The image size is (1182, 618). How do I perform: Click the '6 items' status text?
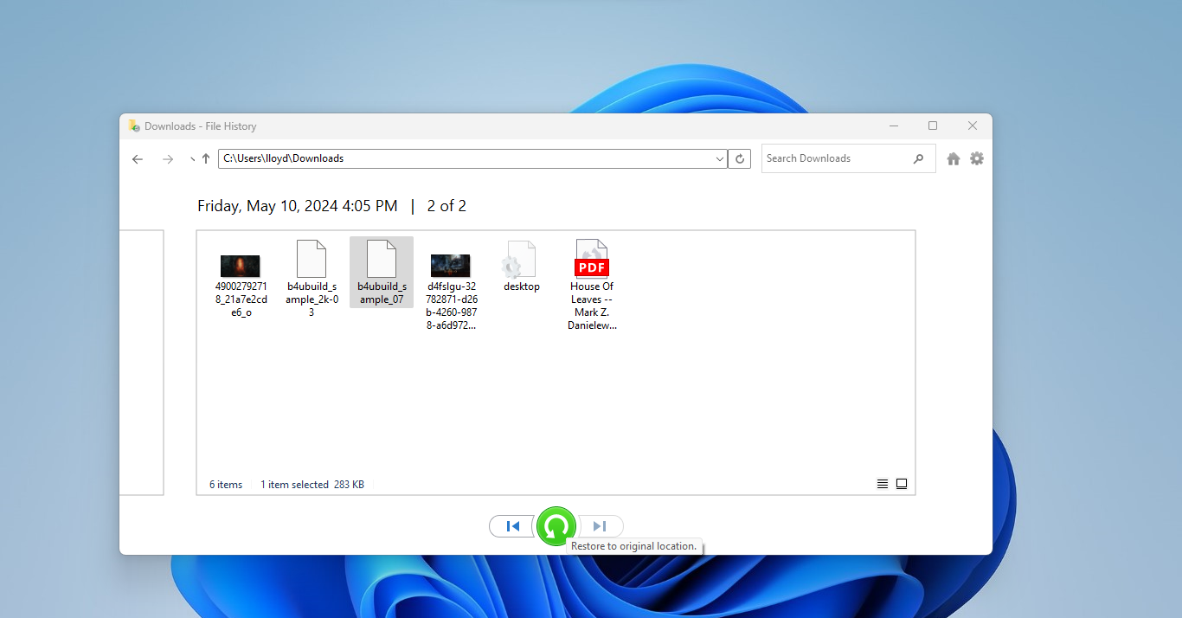point(226,485)
